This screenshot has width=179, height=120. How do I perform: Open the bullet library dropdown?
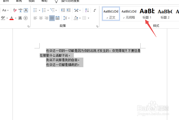39,10
